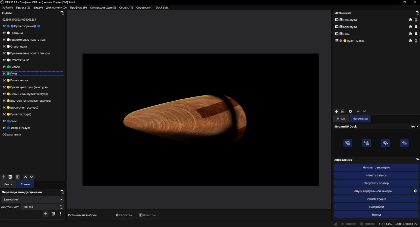Click the last StreamUP Dock icon button
Image resolution: width=420 pixels, height=227 pixels.
(404, 143)
